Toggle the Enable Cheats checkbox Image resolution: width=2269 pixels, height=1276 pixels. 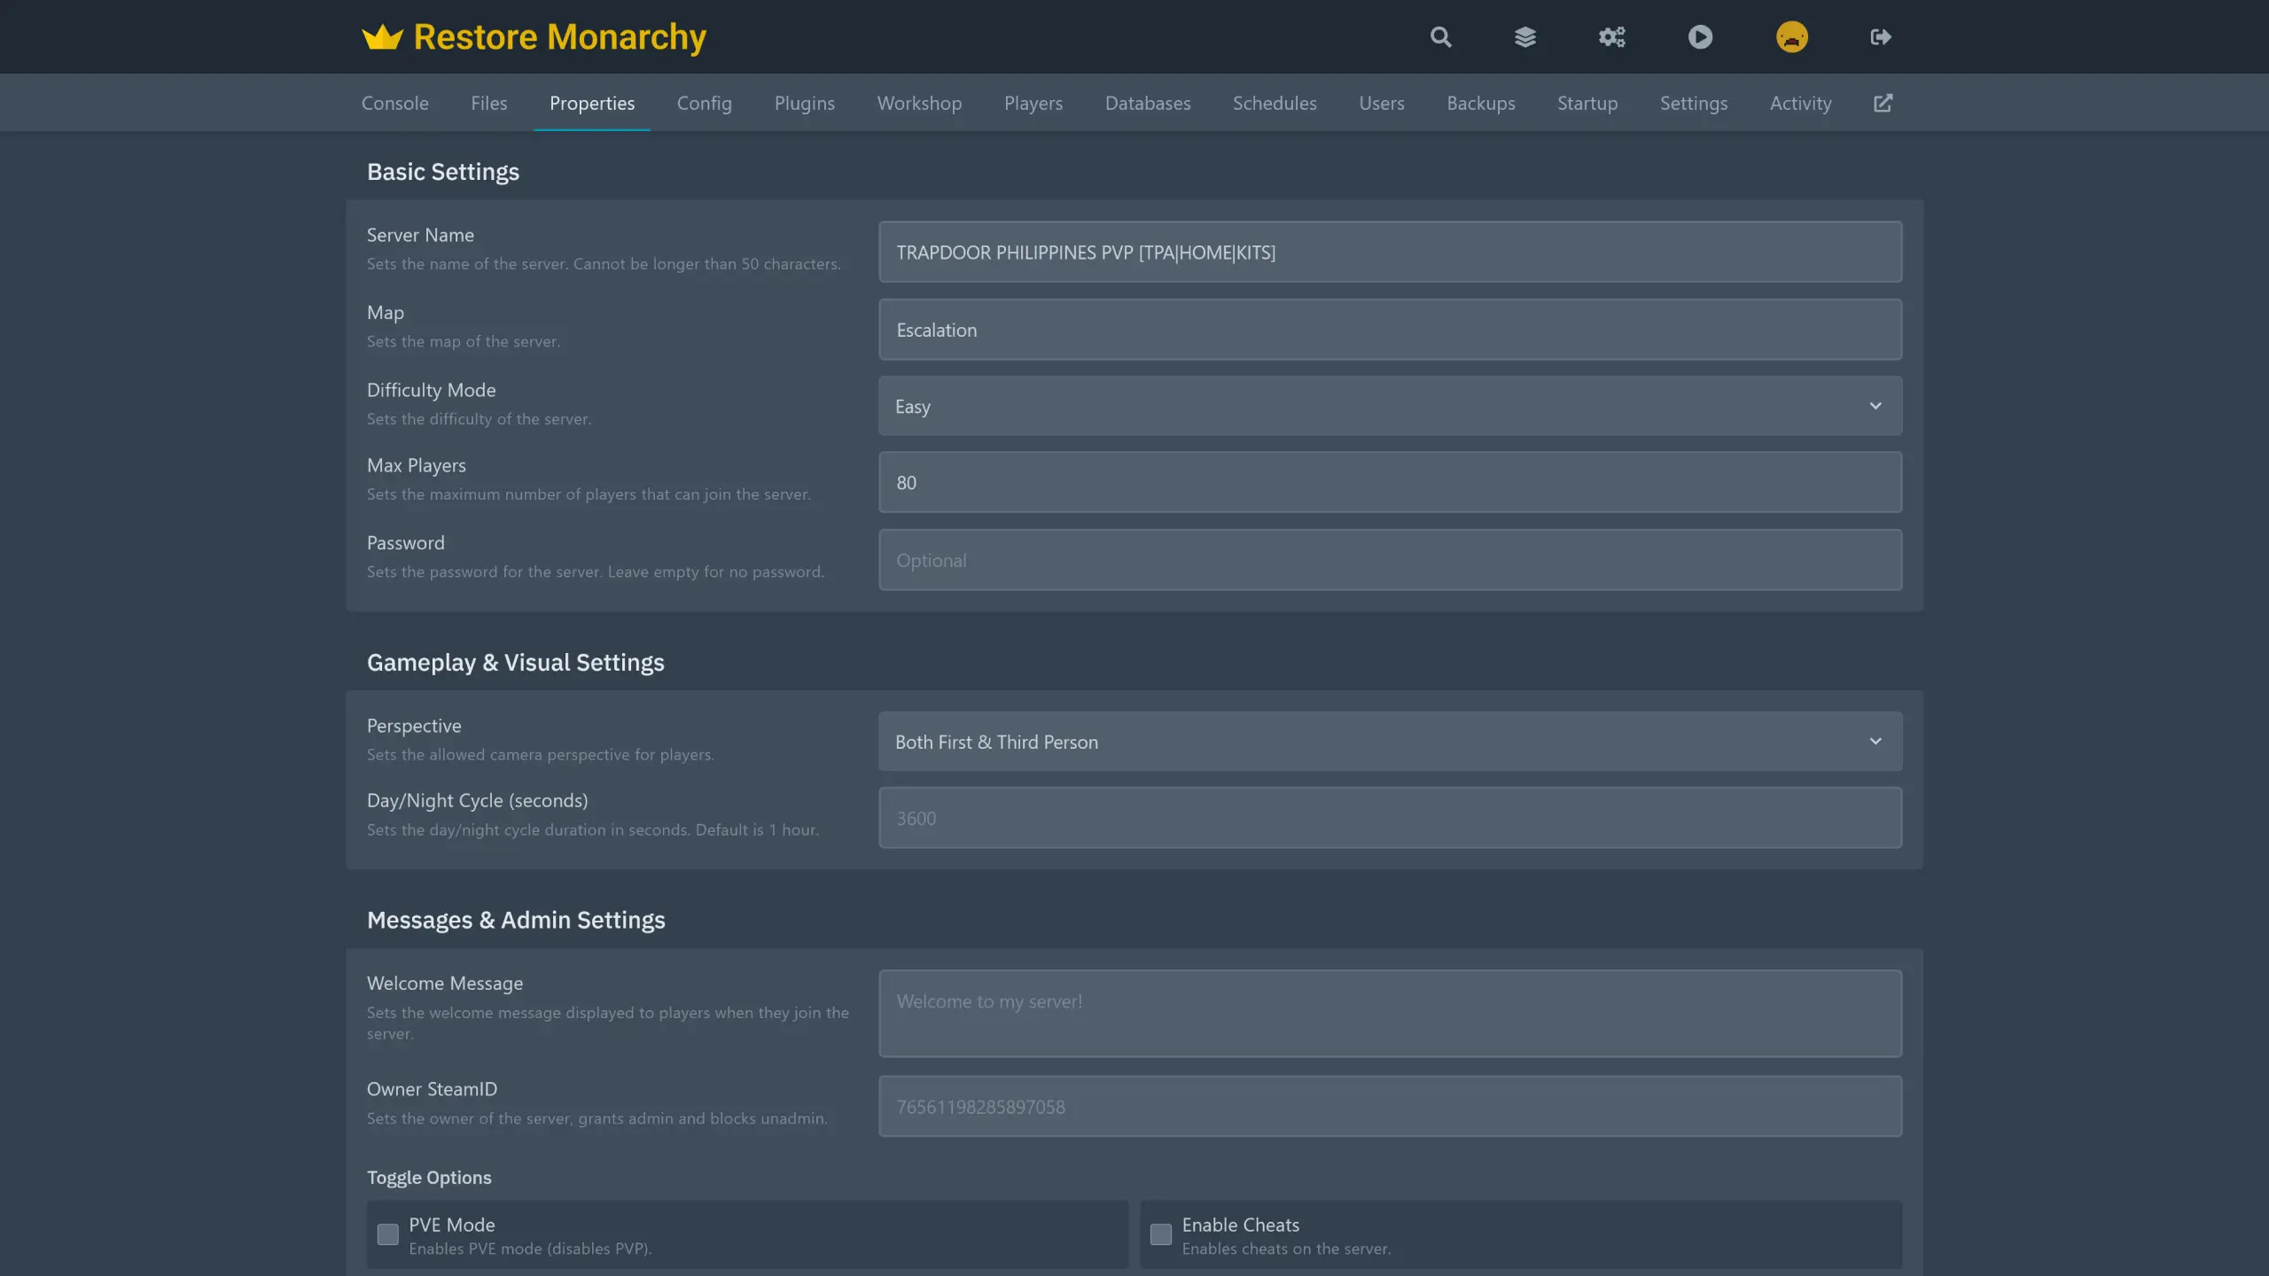click(x=1160, y=1234)
